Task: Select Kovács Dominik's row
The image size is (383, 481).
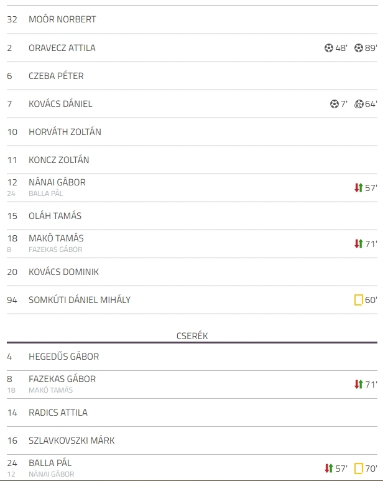Action: pyautogui.click(x=192, y=272)
